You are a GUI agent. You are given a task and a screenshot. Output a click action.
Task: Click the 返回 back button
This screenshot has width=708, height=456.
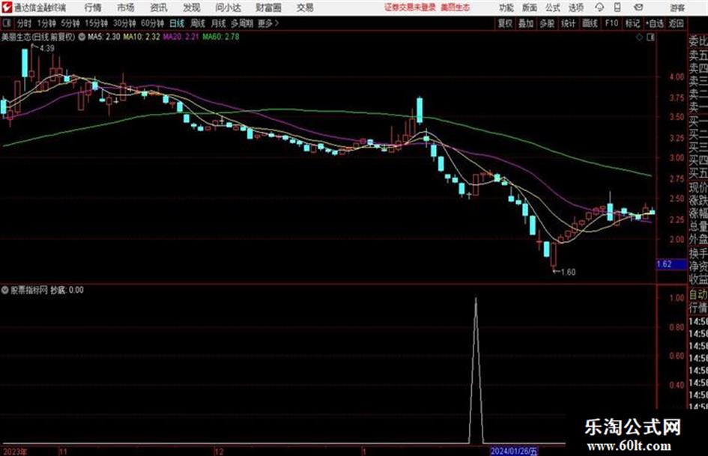coord(677,23)
